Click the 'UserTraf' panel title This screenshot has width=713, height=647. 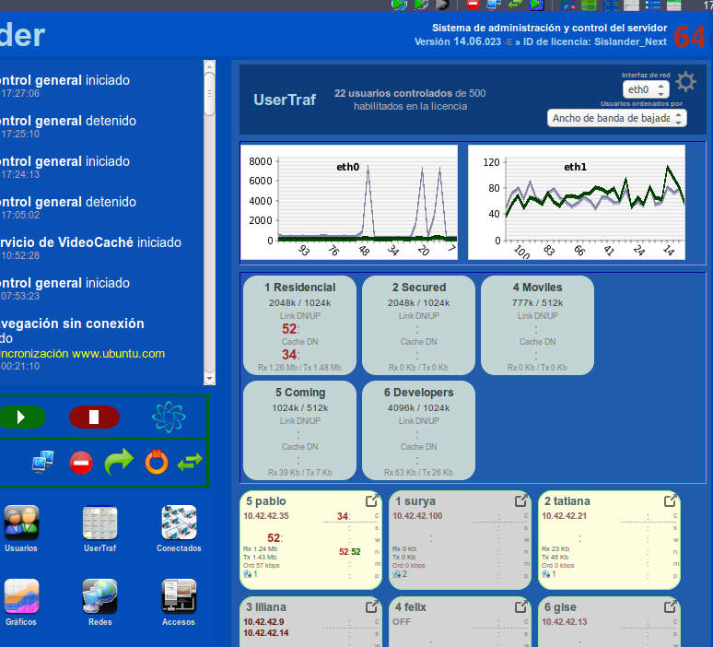(285, 100)
